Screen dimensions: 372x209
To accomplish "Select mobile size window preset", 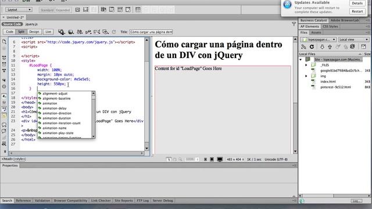I will [x=205, y=160].
